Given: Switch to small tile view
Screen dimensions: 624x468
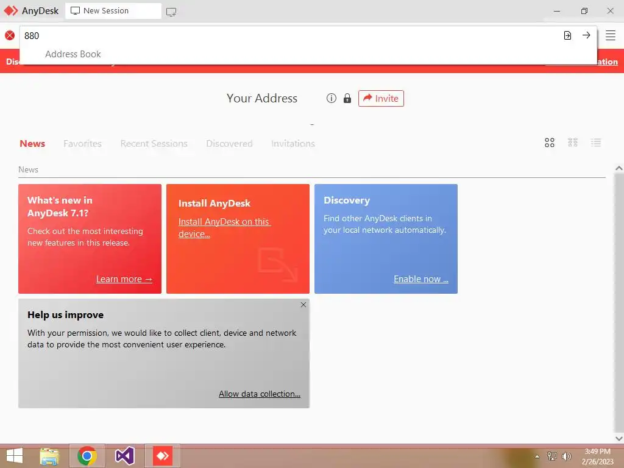Looking at the screenshot, I should 573,143.
